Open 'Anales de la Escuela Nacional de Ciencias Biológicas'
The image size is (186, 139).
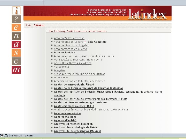point(89,88)
